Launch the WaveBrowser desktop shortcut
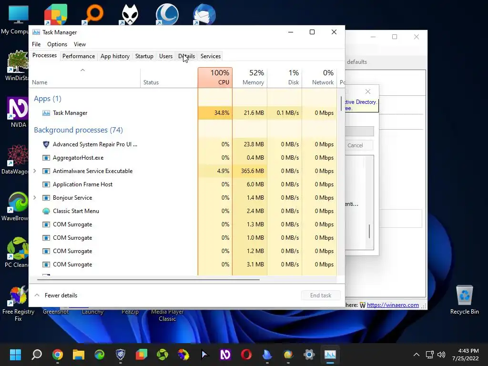Viewport: 488px width, 366px height. pos(18,202)
